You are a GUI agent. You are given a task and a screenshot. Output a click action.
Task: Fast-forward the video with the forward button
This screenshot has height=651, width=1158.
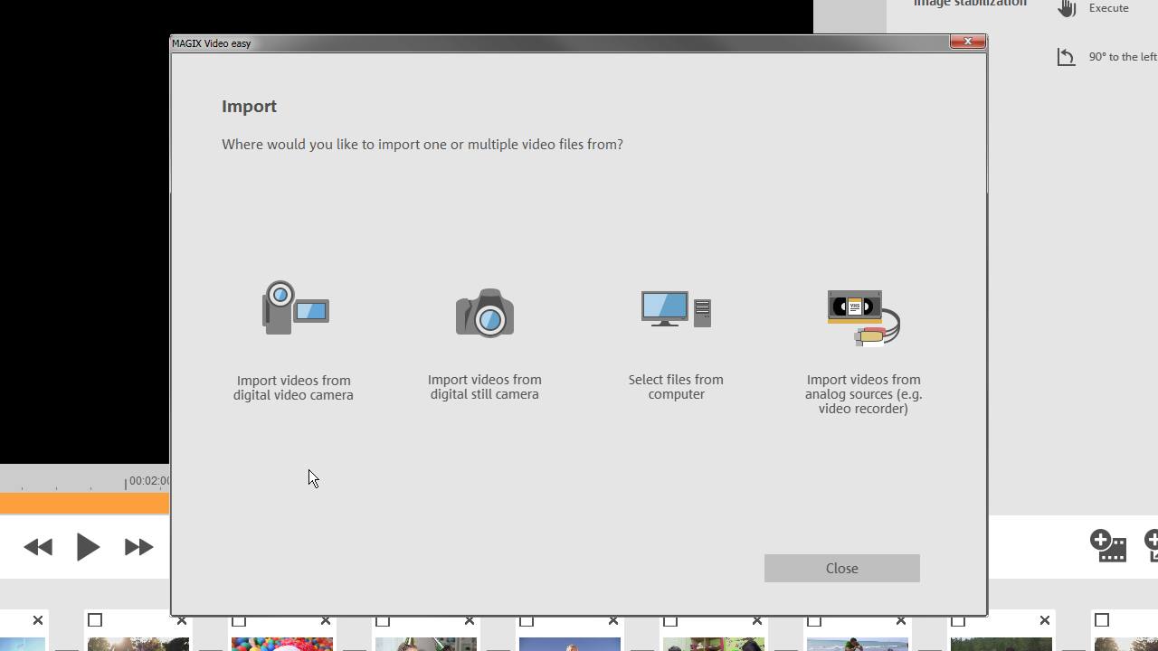138,547
